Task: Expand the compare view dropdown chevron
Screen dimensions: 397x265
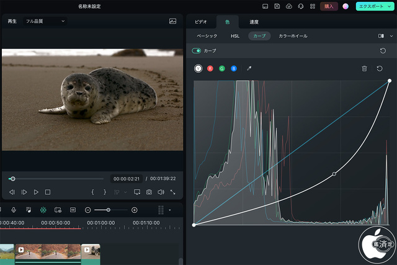Action: tap(390, 36)
